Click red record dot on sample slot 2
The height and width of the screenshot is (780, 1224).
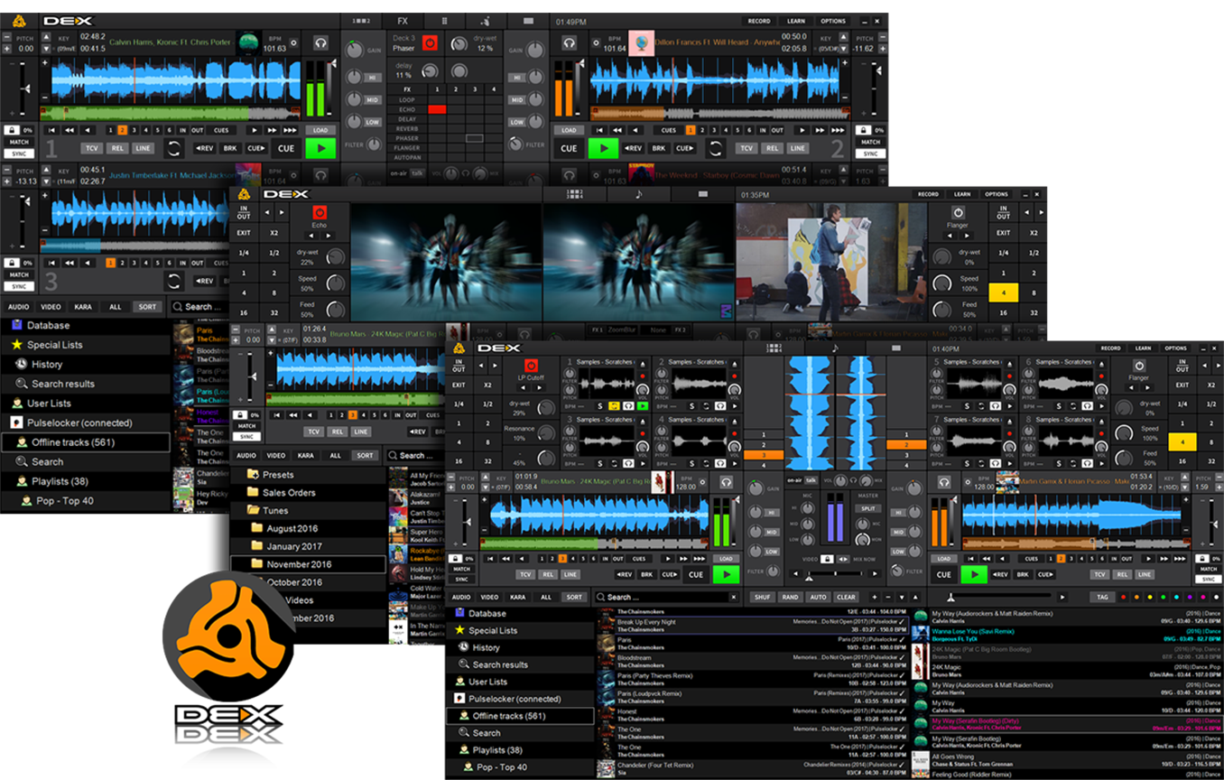pyautogui.click(x=735, y=376)
